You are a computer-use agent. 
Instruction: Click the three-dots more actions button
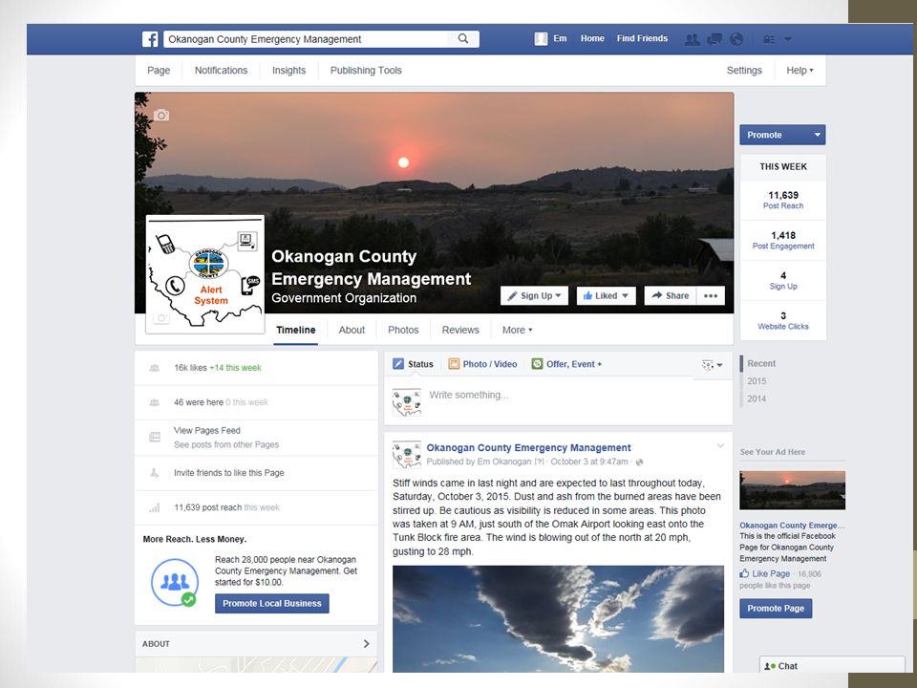coord(711,295)
